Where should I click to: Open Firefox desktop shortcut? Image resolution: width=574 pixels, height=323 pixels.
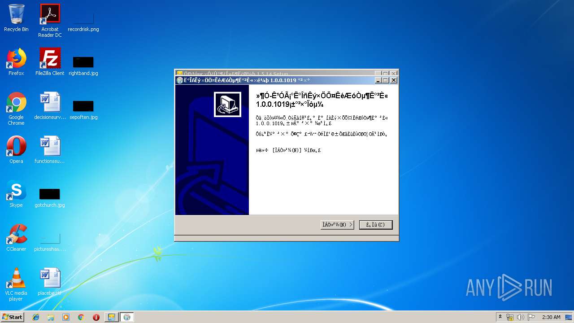16,62
